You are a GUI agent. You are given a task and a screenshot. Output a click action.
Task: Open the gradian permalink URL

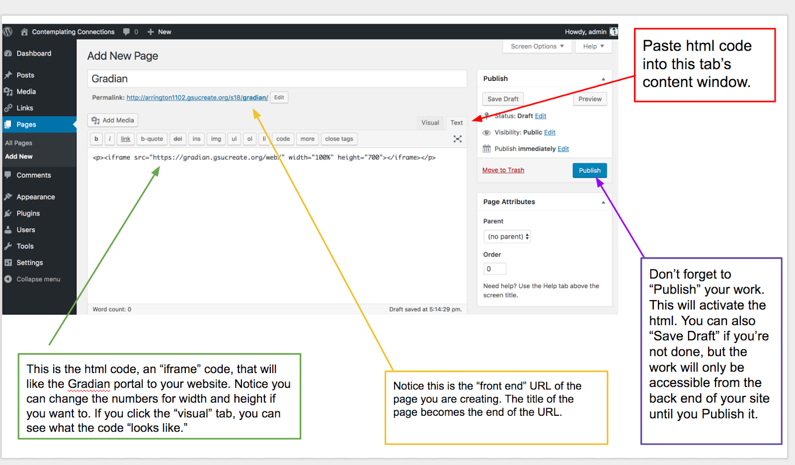coord(197,97)
